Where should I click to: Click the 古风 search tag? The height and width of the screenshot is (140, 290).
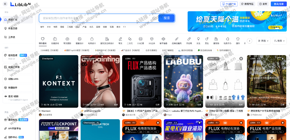91,27
